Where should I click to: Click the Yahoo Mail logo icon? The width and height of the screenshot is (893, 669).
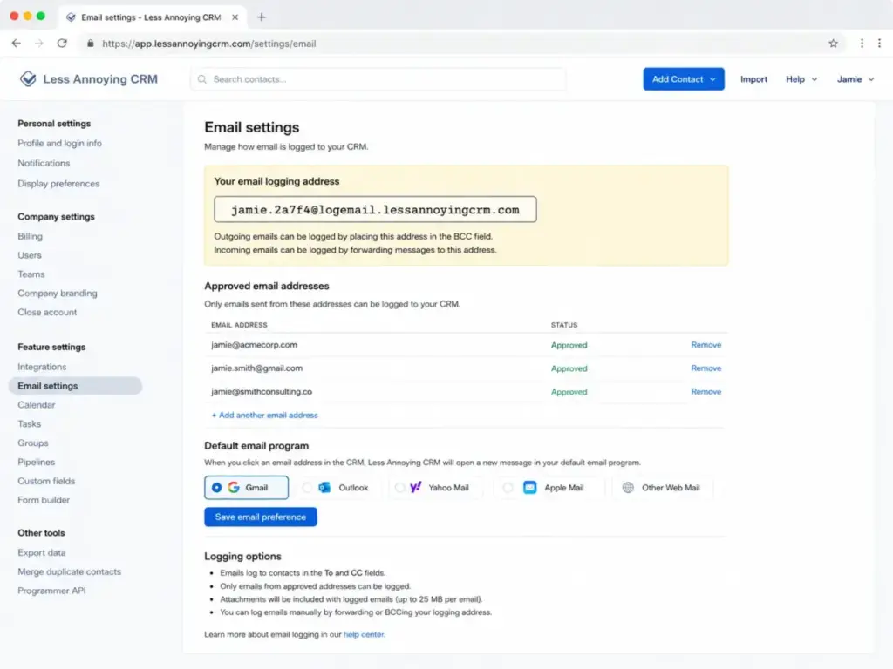point(416,487)
